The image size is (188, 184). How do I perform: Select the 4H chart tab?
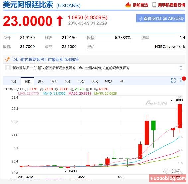[122, 81]
